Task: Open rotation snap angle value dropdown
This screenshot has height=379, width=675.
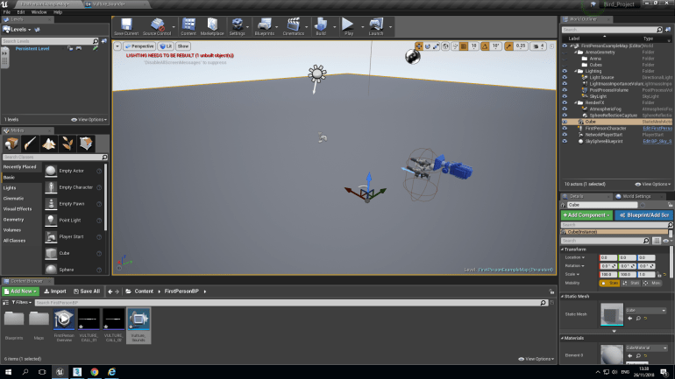Action: pyautogui.click(x=495, y=46)
